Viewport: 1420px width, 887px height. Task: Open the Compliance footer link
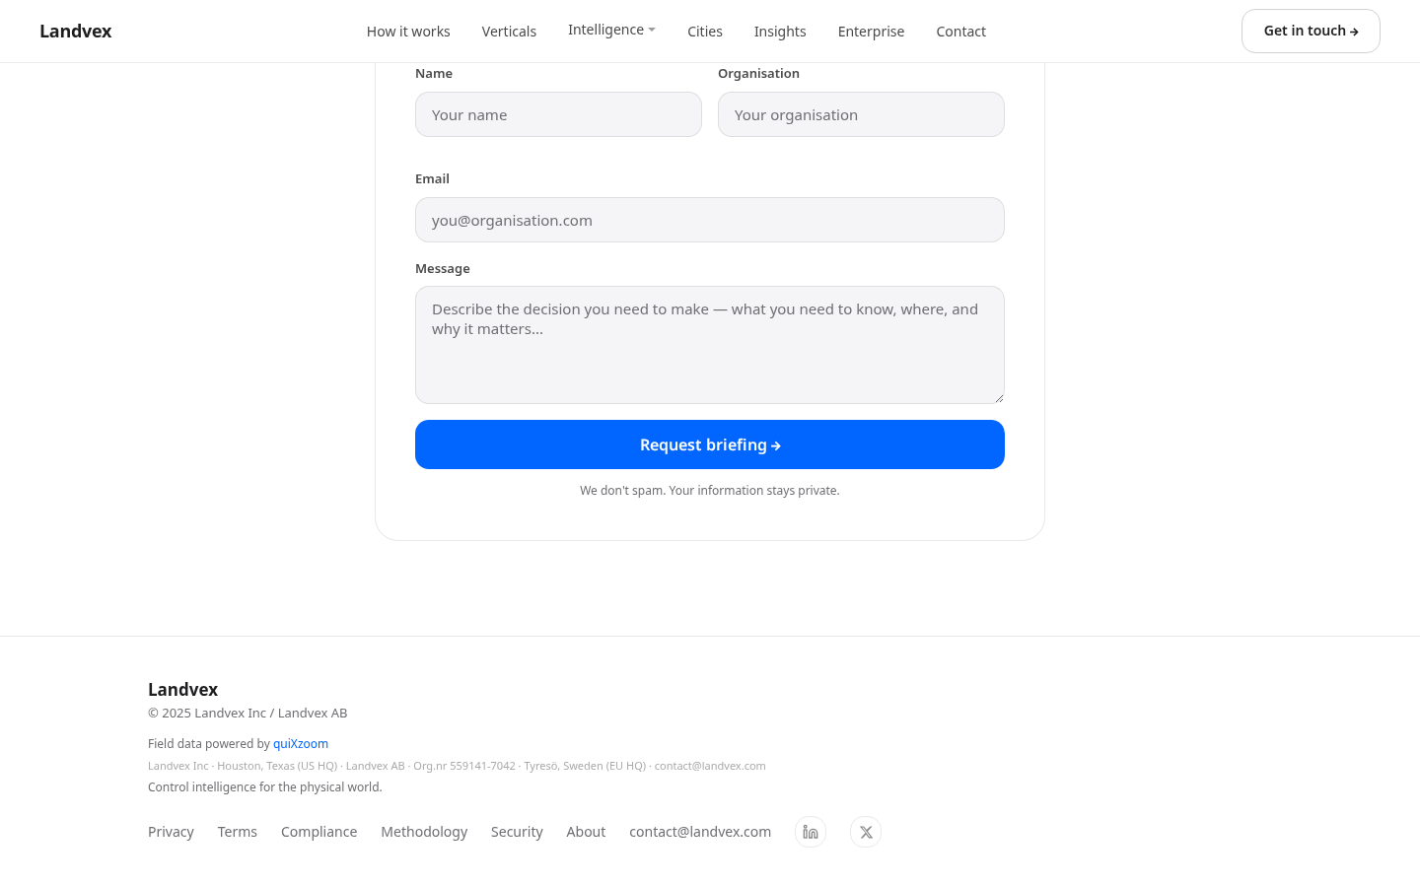pyautogui.click(x=319, y=832)
